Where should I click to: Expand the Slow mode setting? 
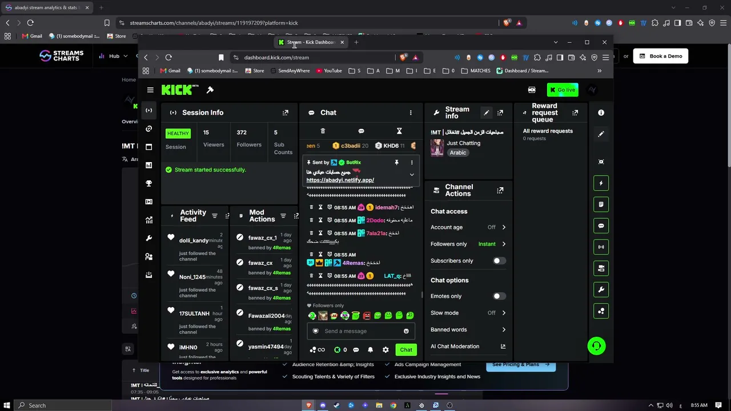(504, 313)
